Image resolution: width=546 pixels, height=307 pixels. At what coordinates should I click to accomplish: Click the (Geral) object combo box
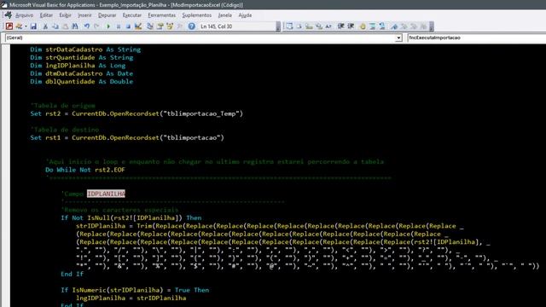coord(203,38)
